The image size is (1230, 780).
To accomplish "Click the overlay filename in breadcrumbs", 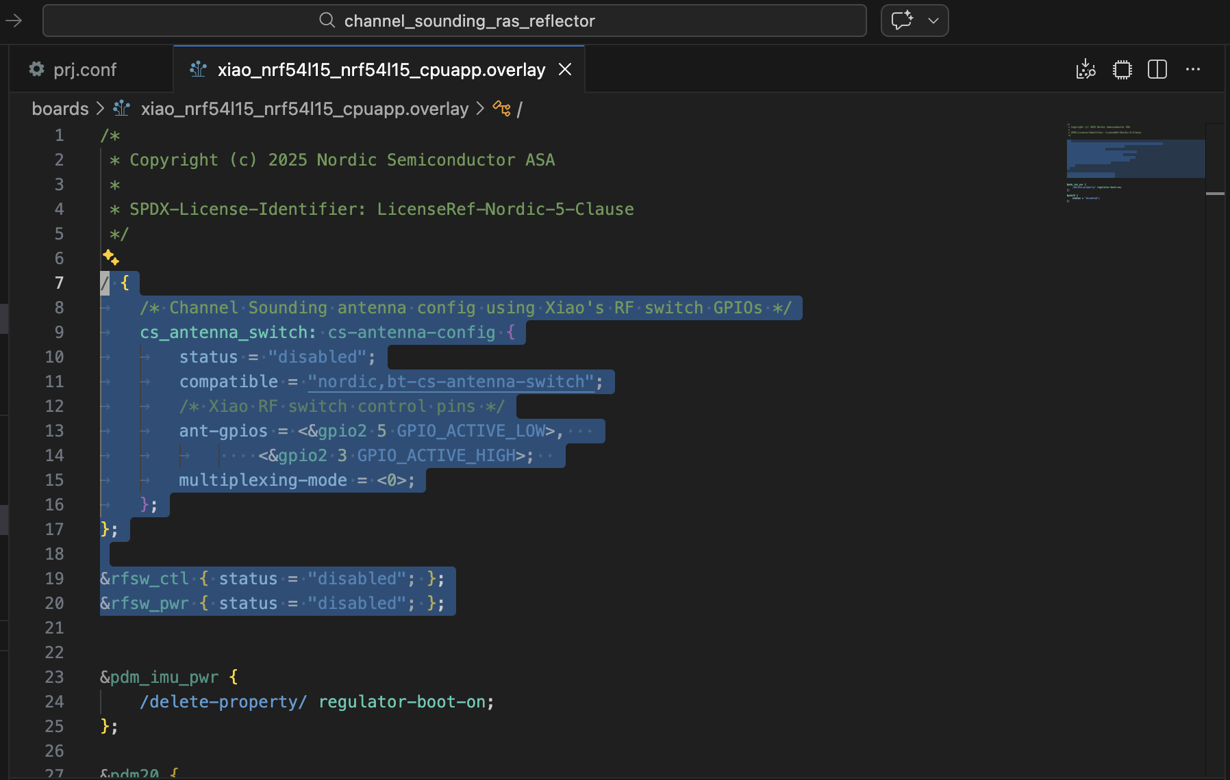I will [305, 109].
